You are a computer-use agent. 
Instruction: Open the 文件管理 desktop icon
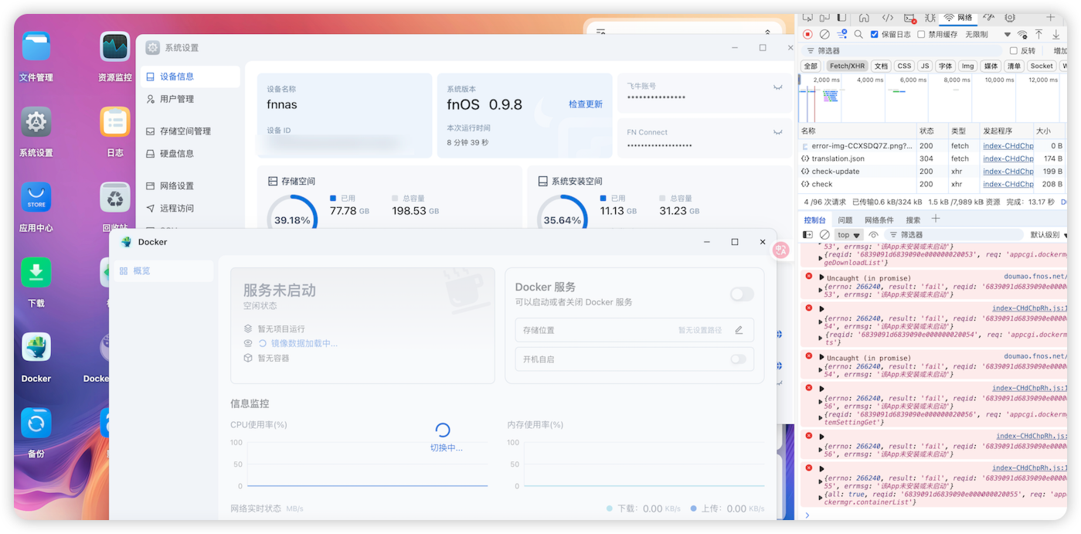pyautogui.click(x=36, y=47)
